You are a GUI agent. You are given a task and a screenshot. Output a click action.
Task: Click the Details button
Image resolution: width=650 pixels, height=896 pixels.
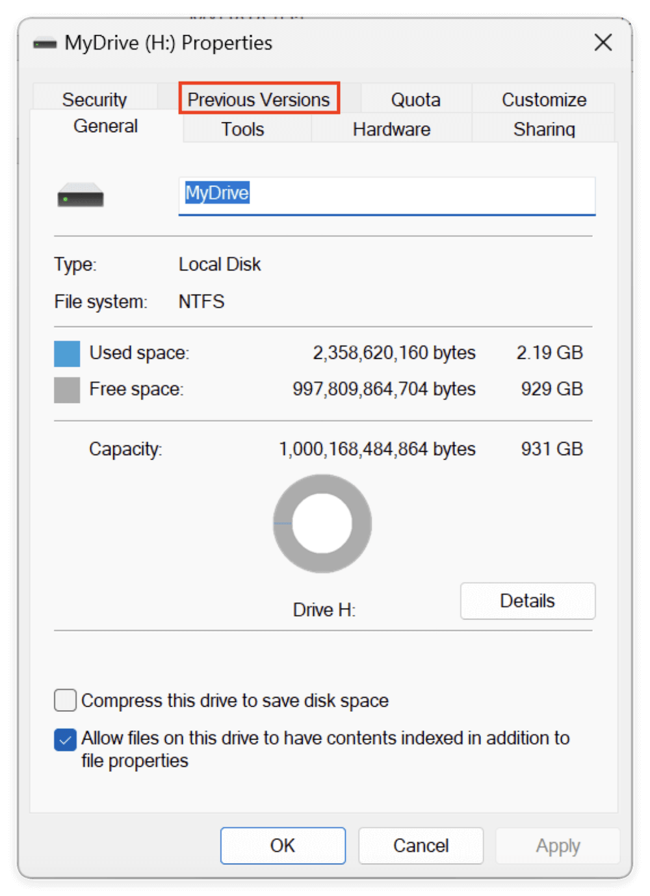pos(527,601)
